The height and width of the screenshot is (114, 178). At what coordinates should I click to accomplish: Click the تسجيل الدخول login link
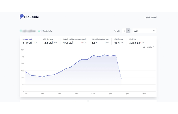pyautogui.click(x=151, y=17)
